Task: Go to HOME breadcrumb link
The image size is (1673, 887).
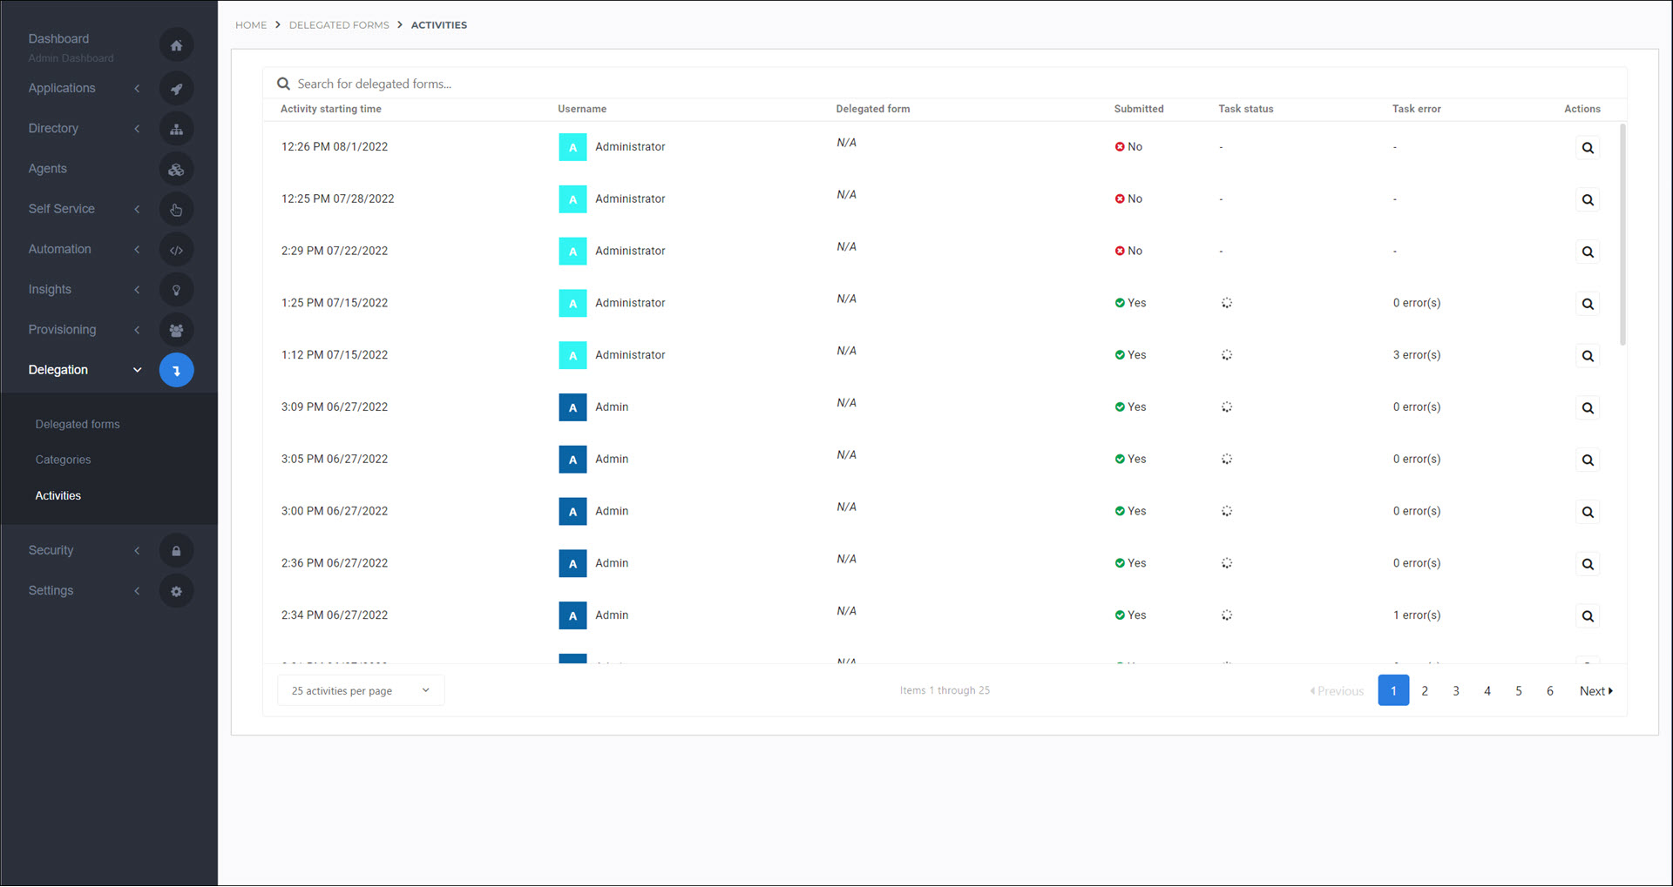Action: pyautogui.click(x=251, y=25)
